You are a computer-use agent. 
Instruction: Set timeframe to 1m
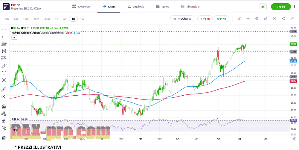pyautogui.click(x=7, y=19)
